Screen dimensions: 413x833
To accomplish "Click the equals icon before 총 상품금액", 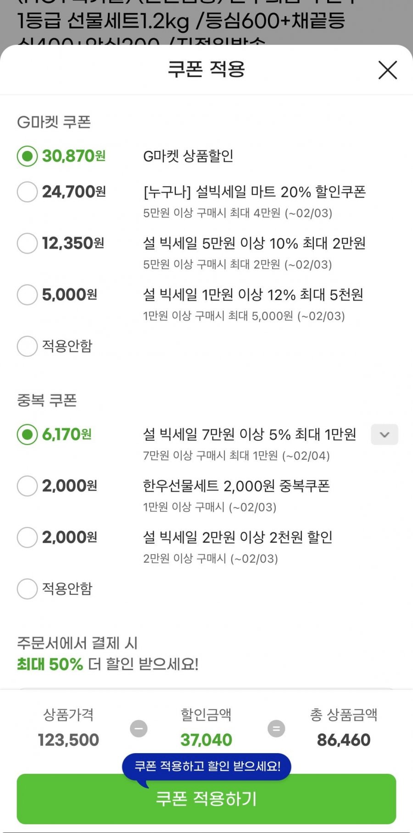I will (276, 728).
